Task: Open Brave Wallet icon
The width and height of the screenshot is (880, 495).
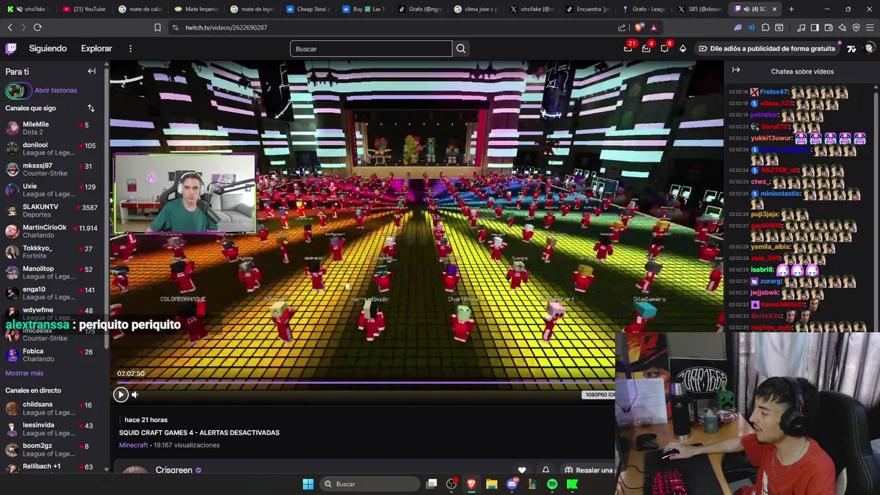Action: 828,27
